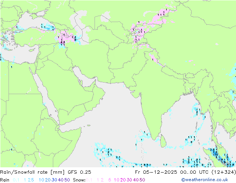
Task: Select the Rain 10 legend value
Action: pyautogui.click(x=42, y=180)
